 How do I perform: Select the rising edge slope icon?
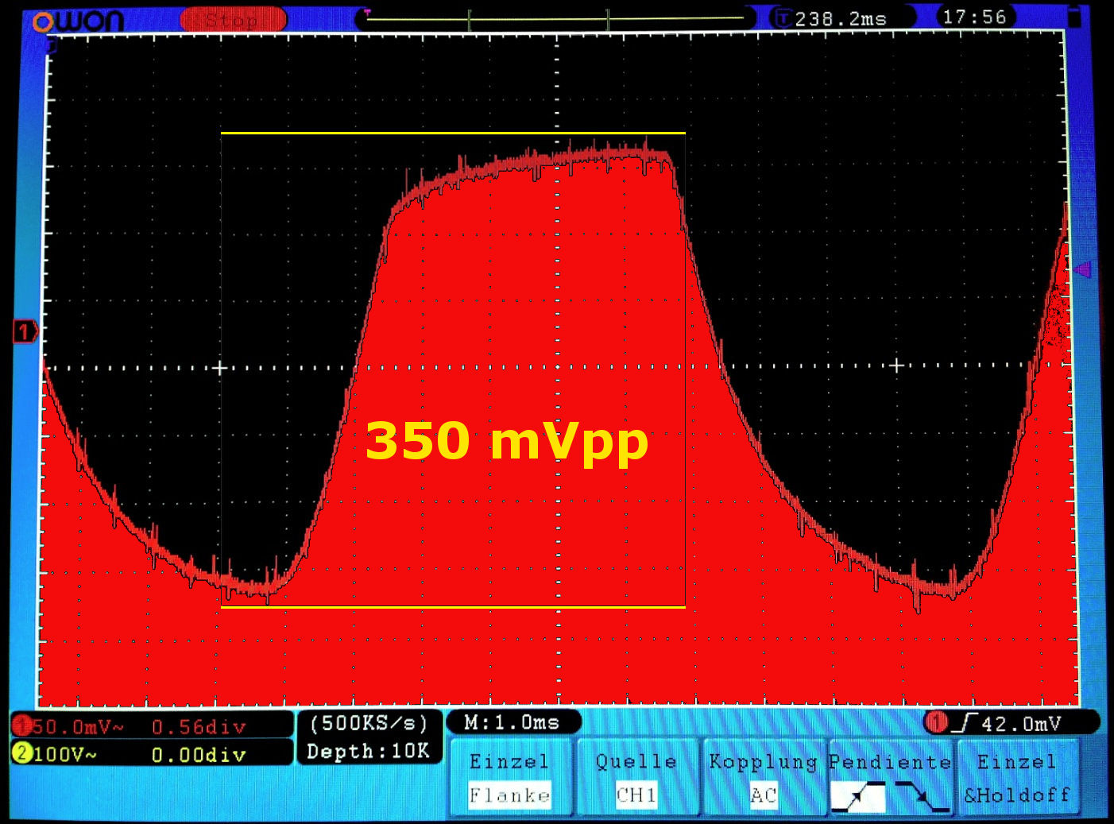858,796
